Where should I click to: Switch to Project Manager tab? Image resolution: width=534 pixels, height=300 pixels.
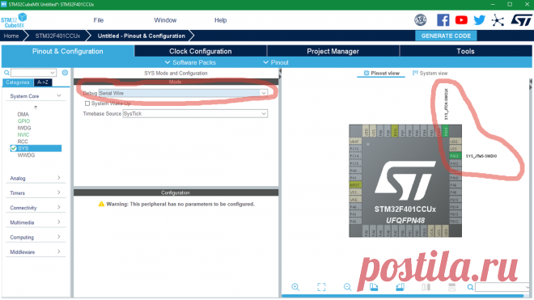pyautogui.click(x=333, y=51)
